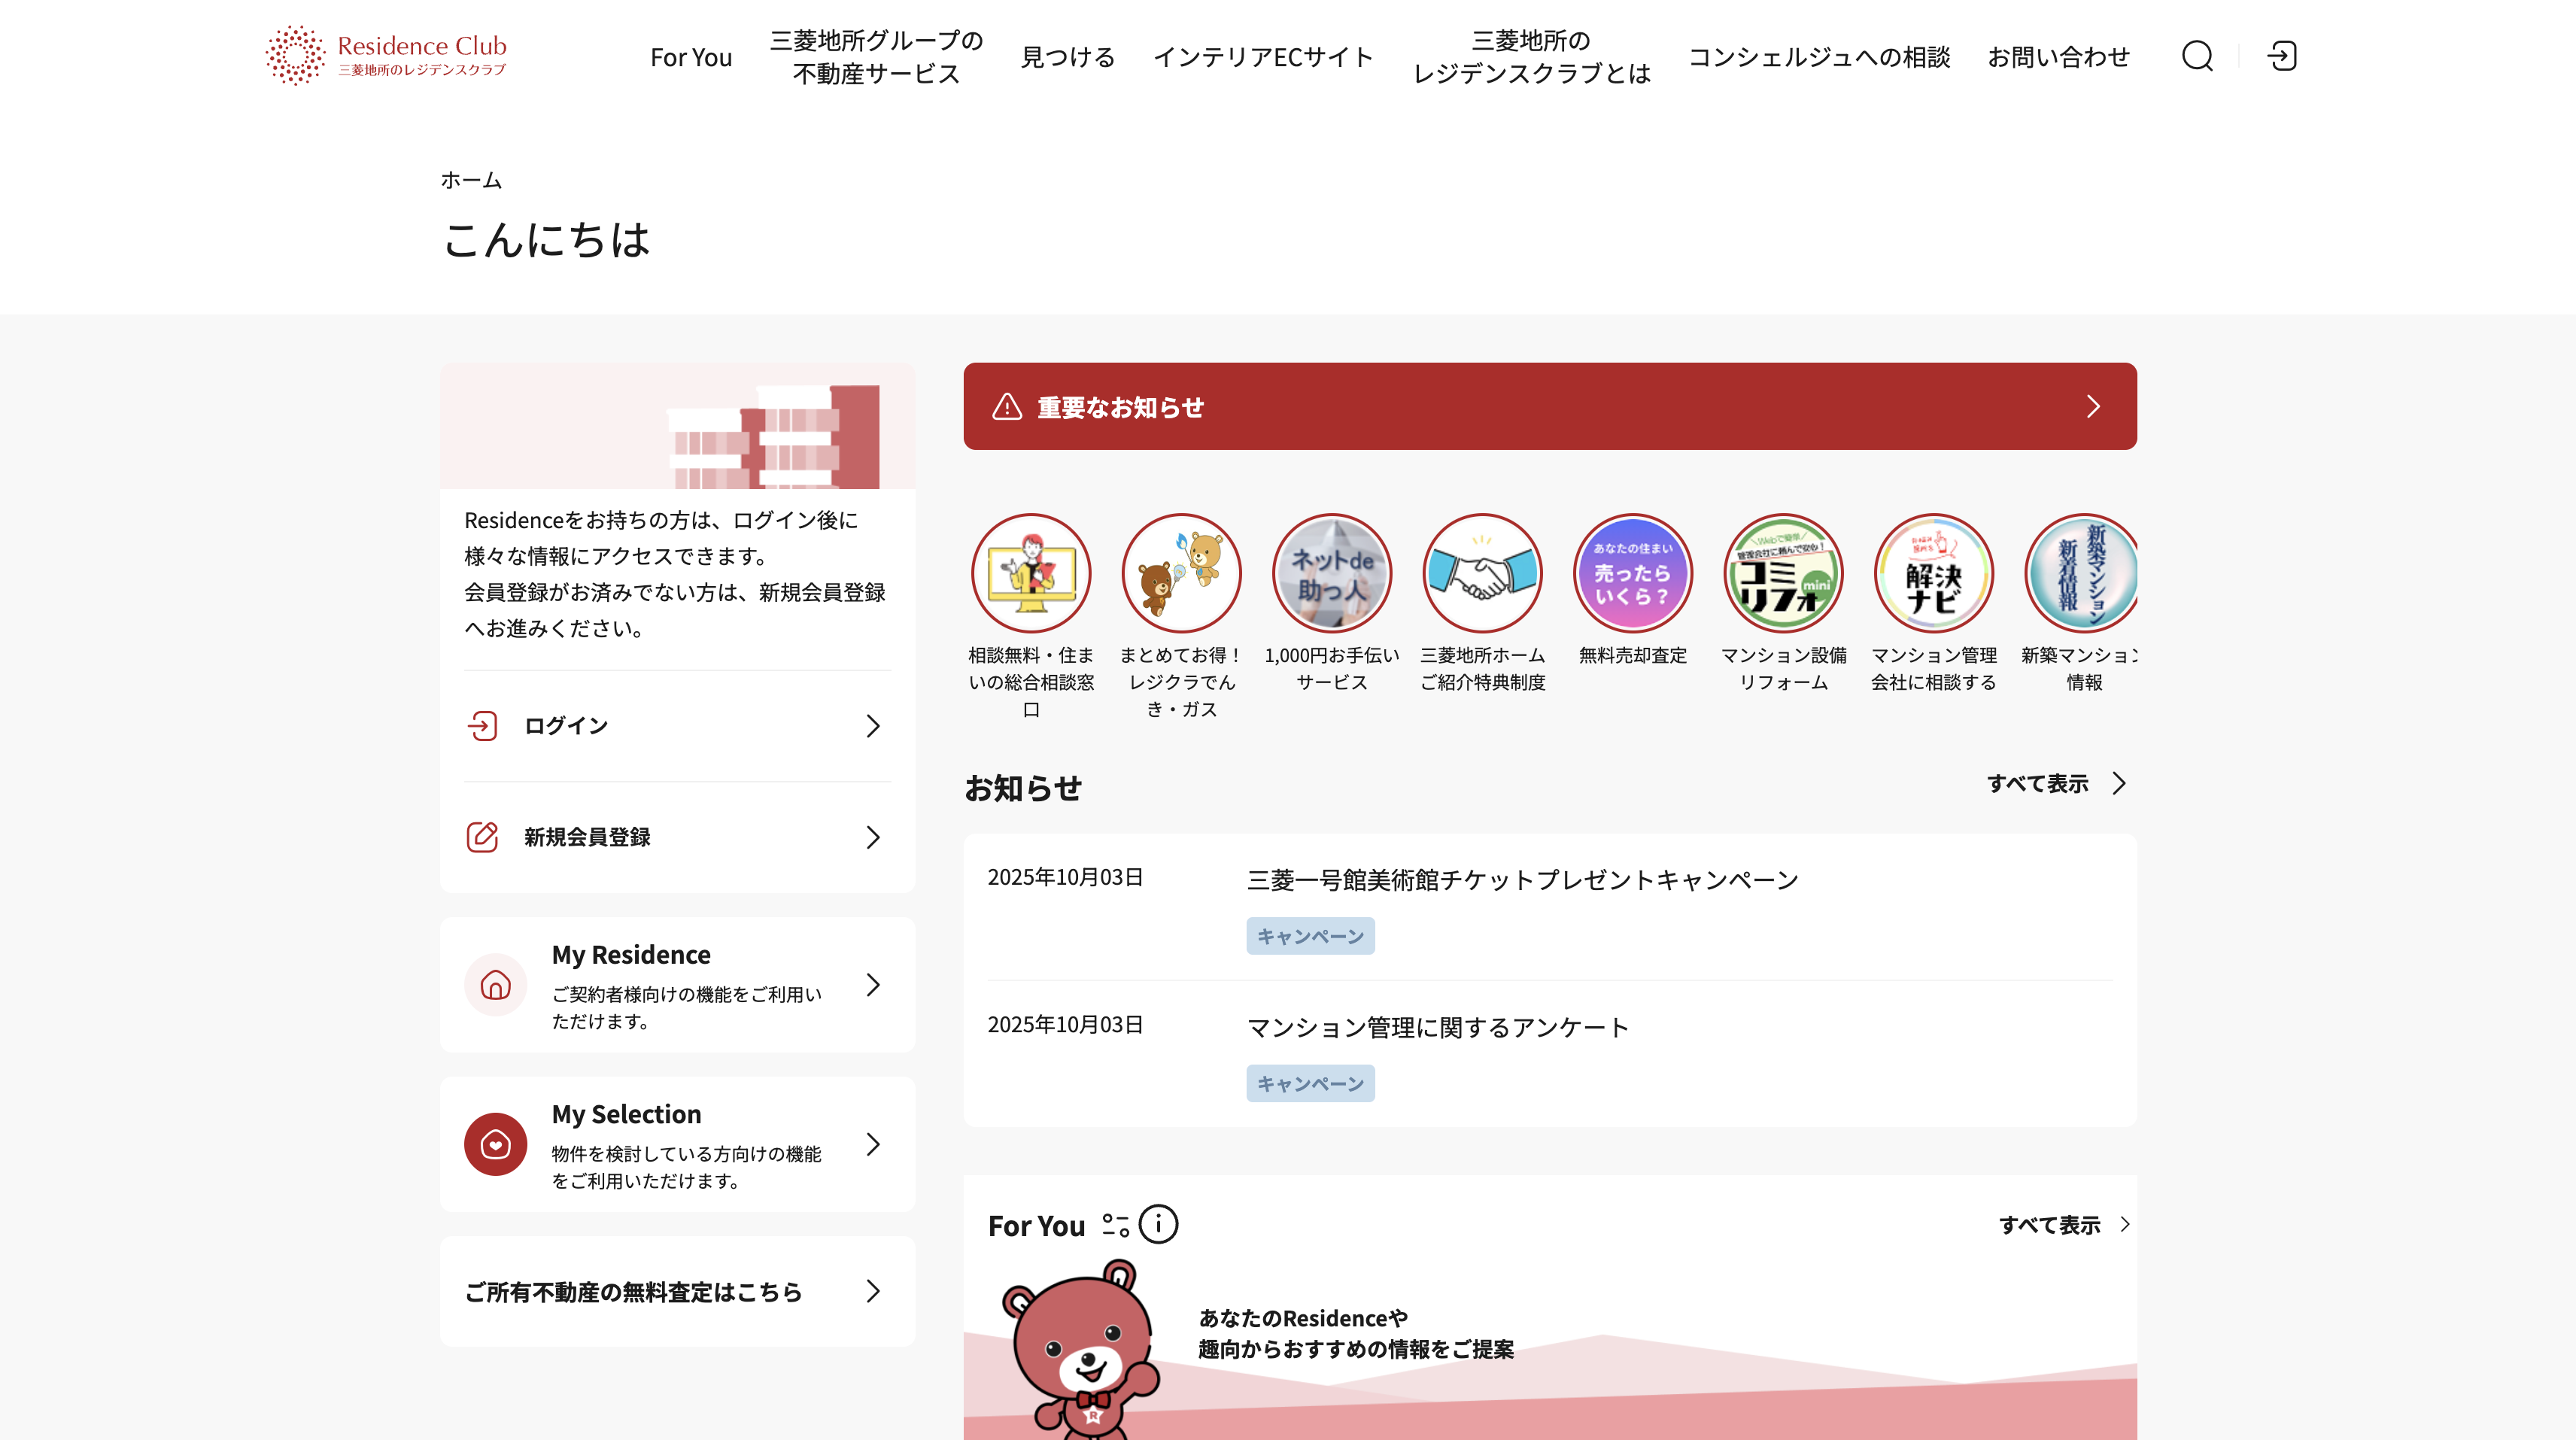Open the 見つける menu item
This screenshot has width=2576, height=1440.
click(x=1067, y=57)
